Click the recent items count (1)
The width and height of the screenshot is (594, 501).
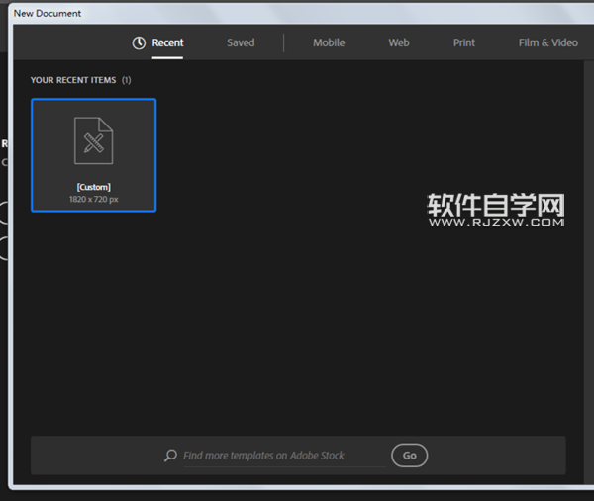coord(126,80)
